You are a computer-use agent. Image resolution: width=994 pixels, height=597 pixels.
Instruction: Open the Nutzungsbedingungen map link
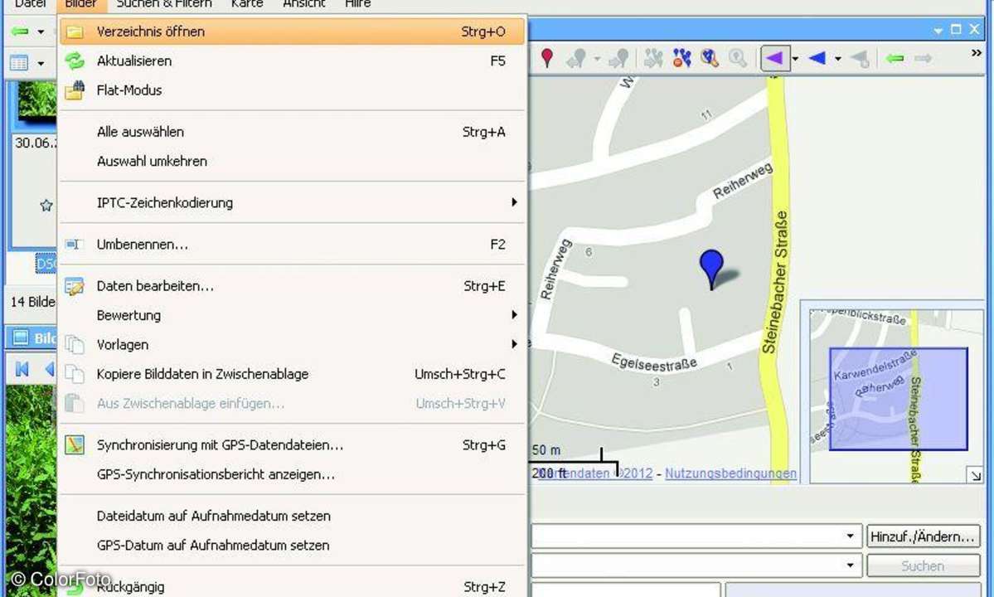730,473
